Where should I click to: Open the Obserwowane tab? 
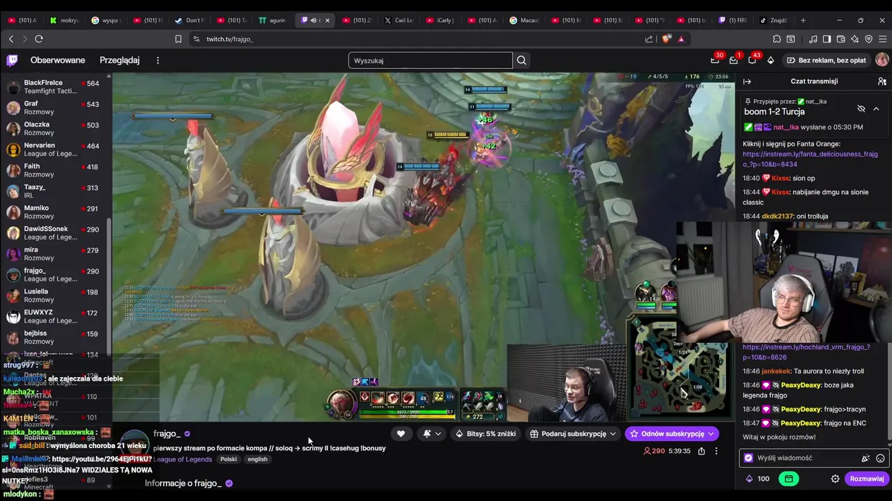pyautogui.click(x=58, y=61)
